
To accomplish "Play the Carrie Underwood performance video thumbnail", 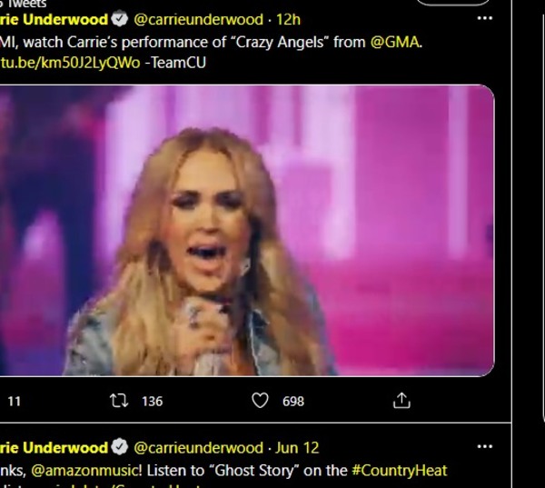I will click(x=246, y=230).
